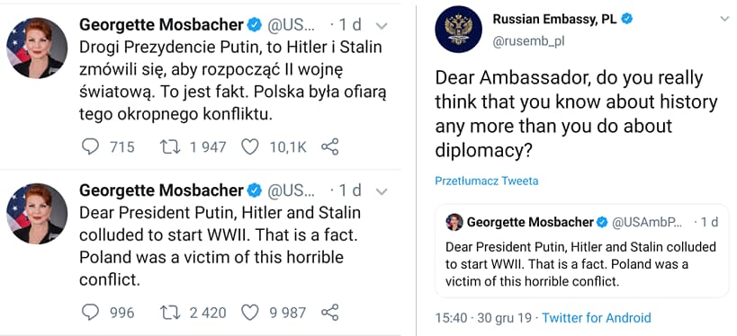This screenshot has height=336, width=737.
Task: Open @rusemb_pl handle profile
Action: coord(528,41)
